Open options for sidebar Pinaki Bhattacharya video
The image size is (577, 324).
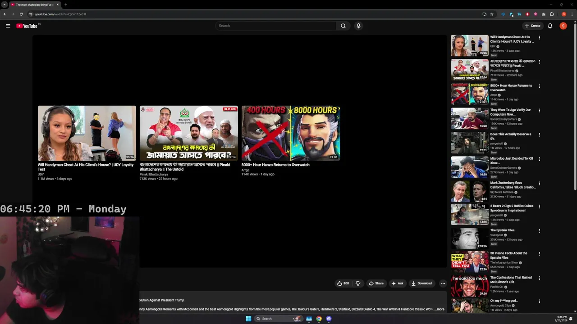click(539, 62)
